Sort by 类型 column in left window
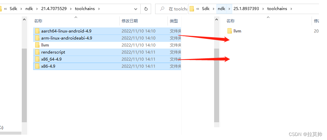Viewport: 327px width, 140px height. [x=174, y=21]
